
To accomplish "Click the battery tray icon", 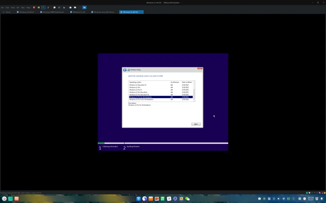I will point(289,199).
